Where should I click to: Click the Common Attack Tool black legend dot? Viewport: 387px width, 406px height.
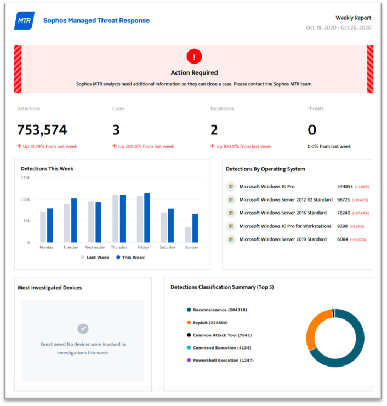(x=189, y=335)
